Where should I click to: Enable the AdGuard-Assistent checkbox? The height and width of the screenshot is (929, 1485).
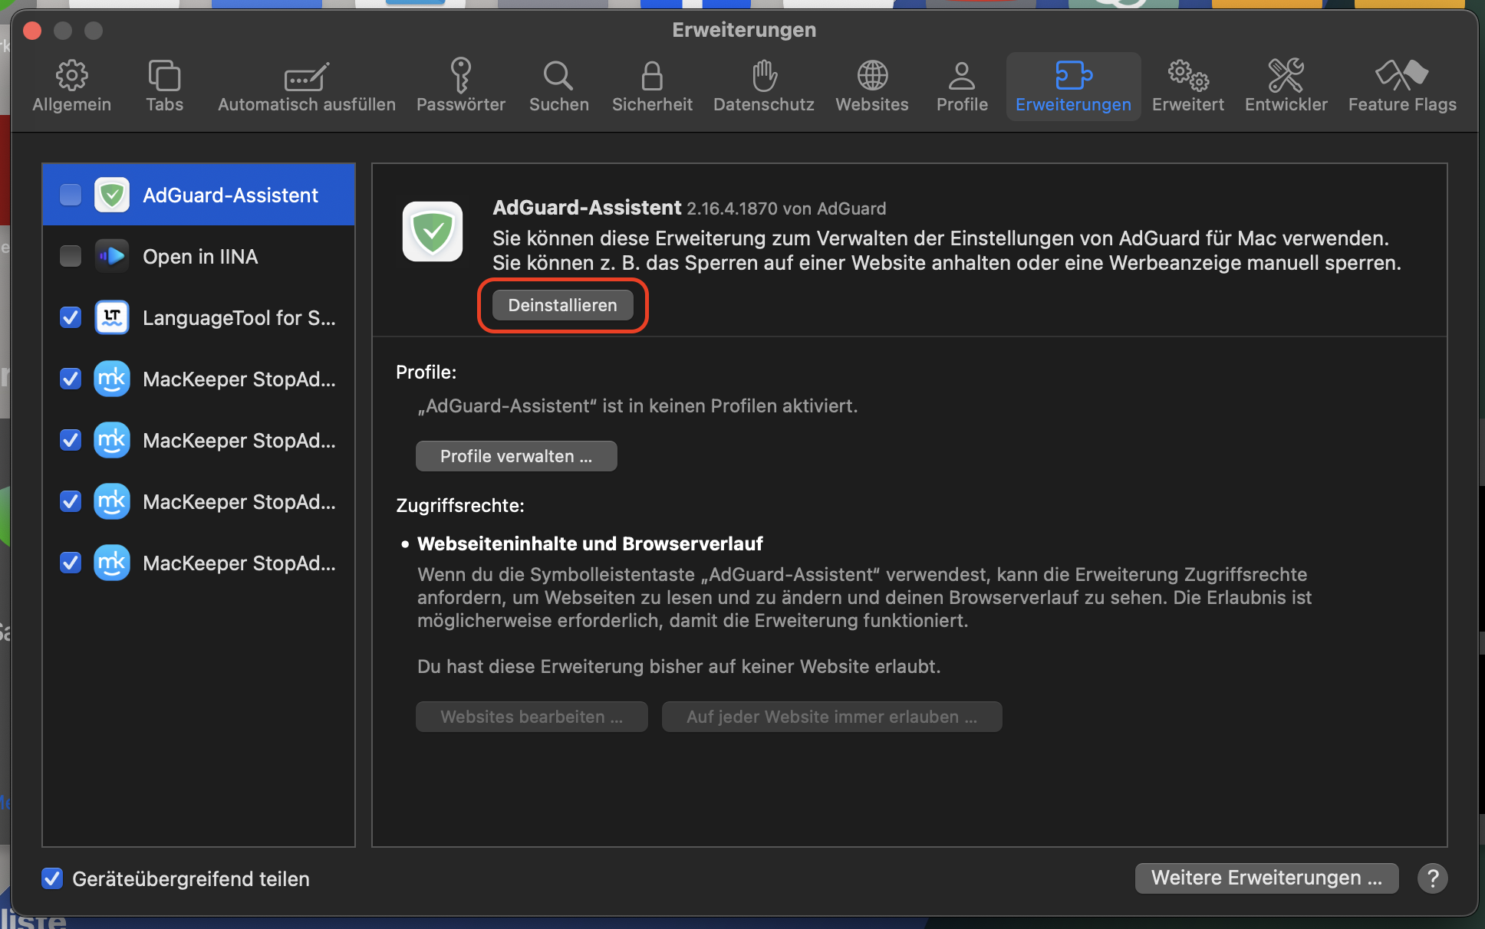[x=71, y=195]
